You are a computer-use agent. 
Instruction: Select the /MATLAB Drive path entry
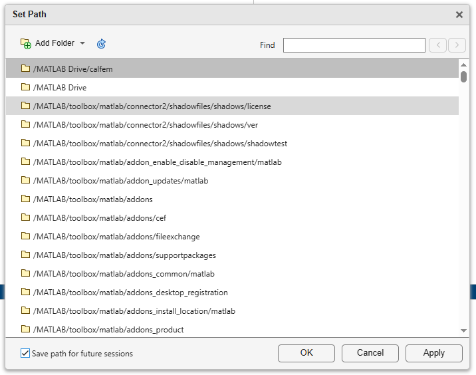232,88
